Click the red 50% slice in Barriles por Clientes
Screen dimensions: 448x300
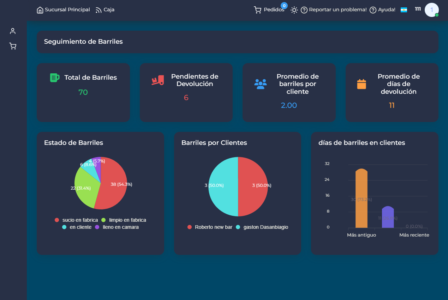pyautogui.click(x=252, y=187)
